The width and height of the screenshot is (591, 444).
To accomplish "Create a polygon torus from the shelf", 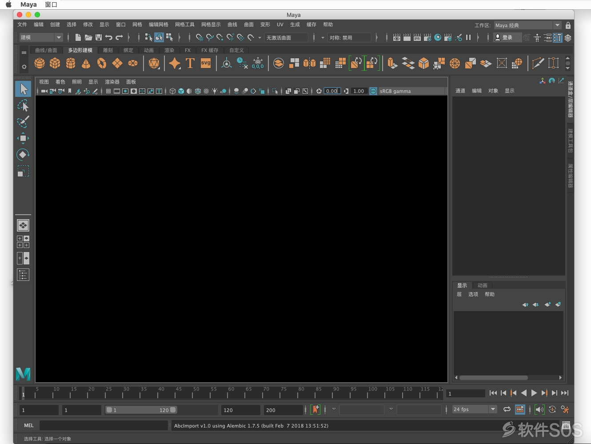I will 102,63.
